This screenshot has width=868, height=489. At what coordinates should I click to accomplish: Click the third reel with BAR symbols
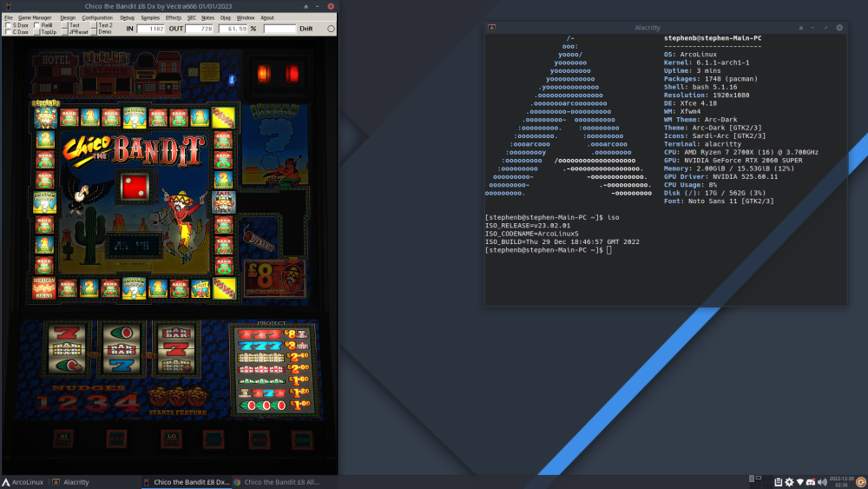(x=176, y=349)
